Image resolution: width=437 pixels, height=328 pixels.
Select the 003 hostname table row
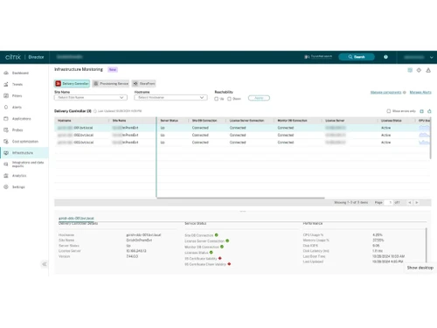pyautogui.click(x=242, y=143)
